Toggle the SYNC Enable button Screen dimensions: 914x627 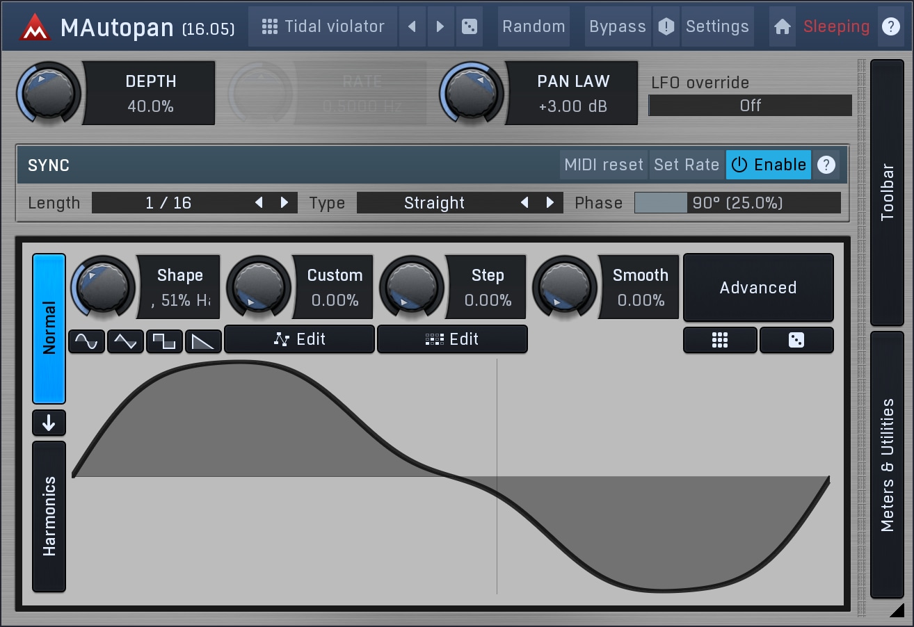[x=769, y=165]
